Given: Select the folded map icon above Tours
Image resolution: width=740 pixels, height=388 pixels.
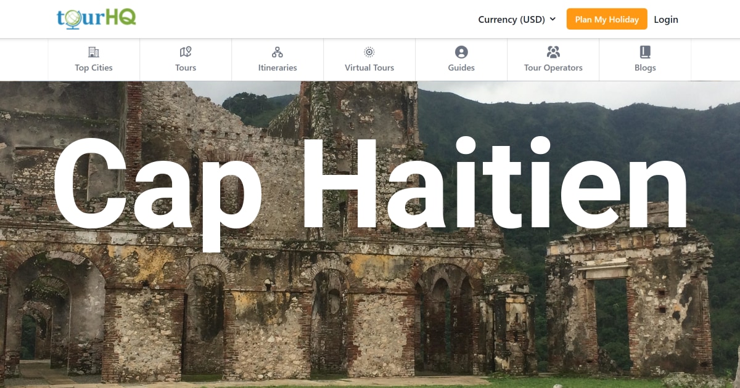Looking at the screenshot, I should coord(186,52).
